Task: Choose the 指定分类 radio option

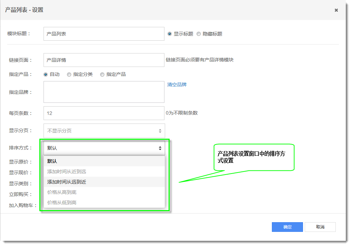Action: coord(69,74)
